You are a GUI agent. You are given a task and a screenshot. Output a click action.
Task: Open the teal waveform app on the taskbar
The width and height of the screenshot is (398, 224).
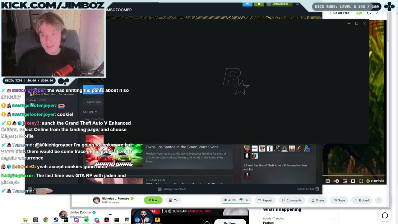click(66, 220)
